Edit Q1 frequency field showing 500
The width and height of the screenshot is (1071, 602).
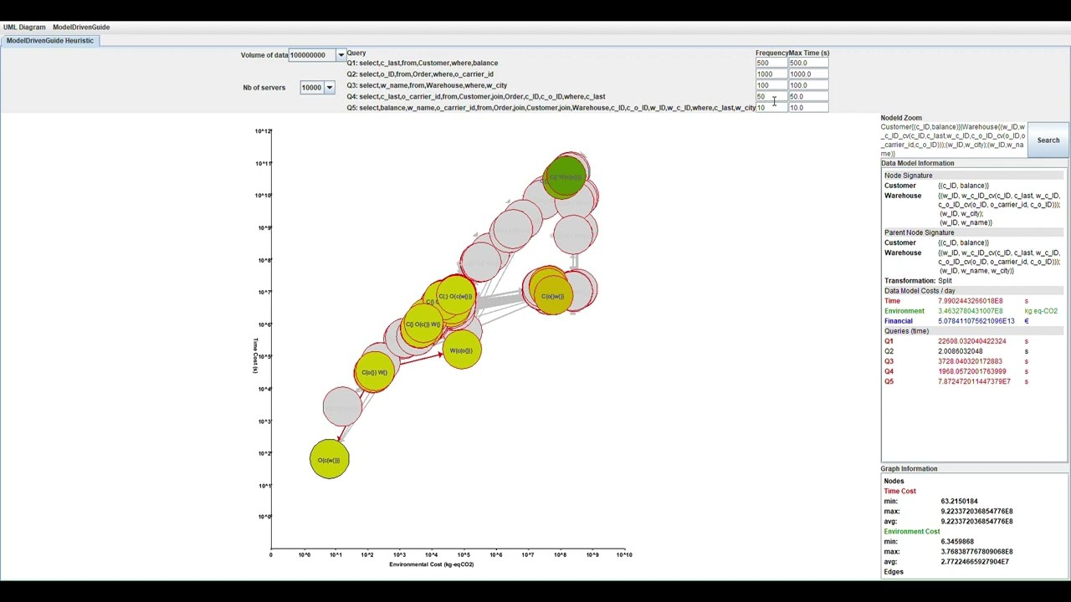pyautogui.click(x=771, y=63)
